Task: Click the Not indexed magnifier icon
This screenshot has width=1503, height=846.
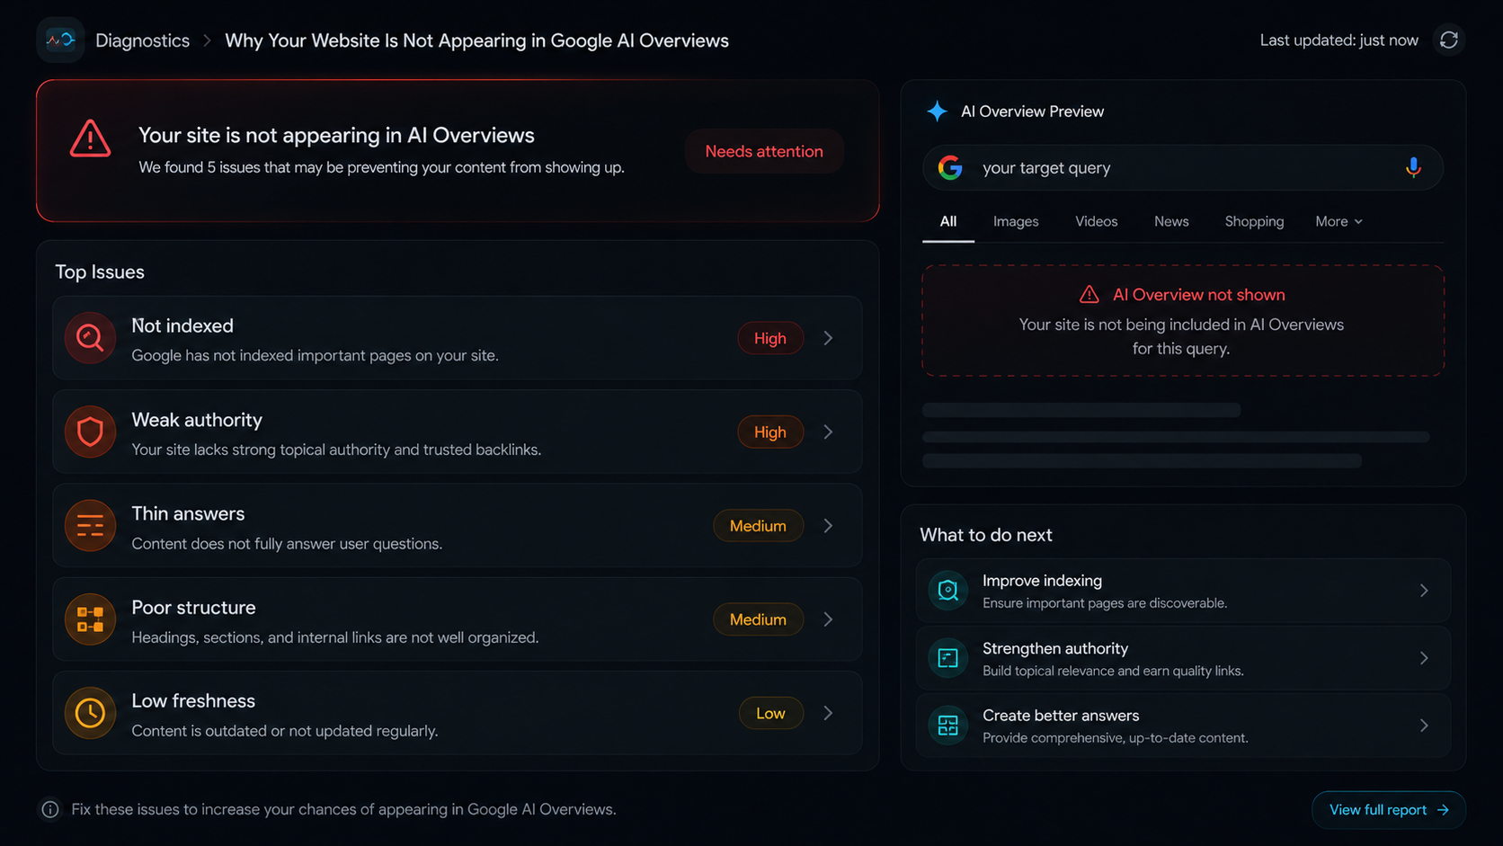Action: click(90, 338)
